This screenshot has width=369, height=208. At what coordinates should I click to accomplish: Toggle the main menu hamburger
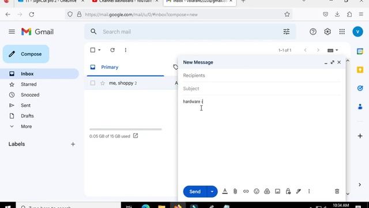coord(12,32)
